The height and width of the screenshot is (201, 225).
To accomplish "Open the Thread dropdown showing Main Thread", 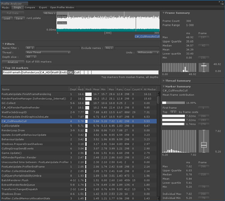I will (x=48, y=52).
